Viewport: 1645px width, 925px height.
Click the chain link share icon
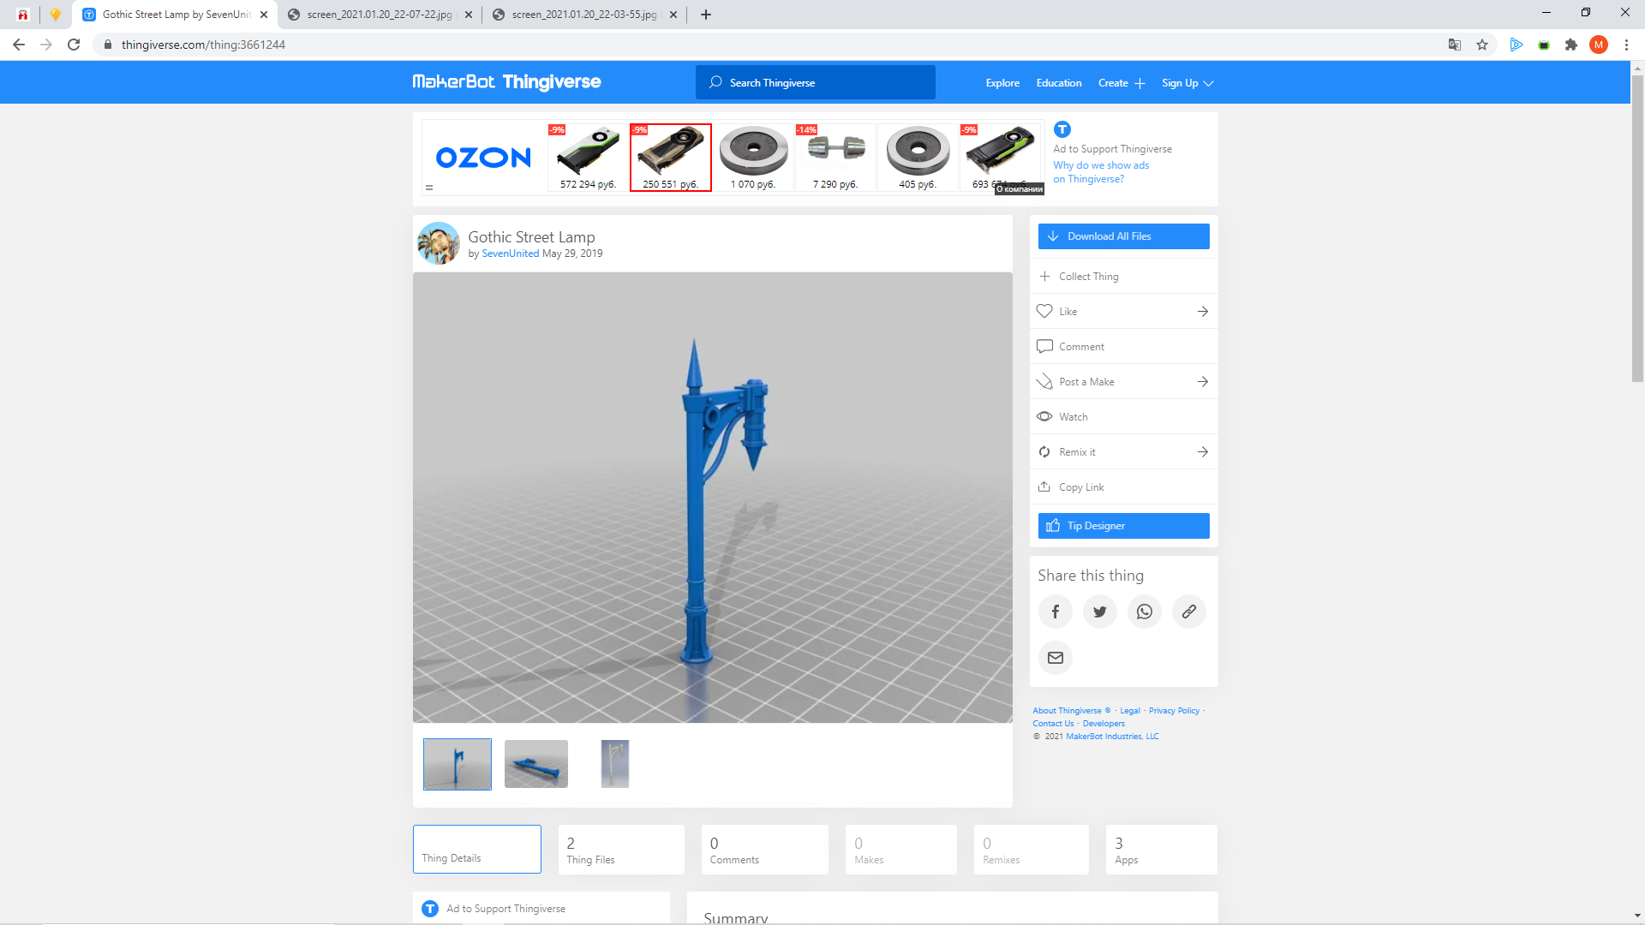1189,612
